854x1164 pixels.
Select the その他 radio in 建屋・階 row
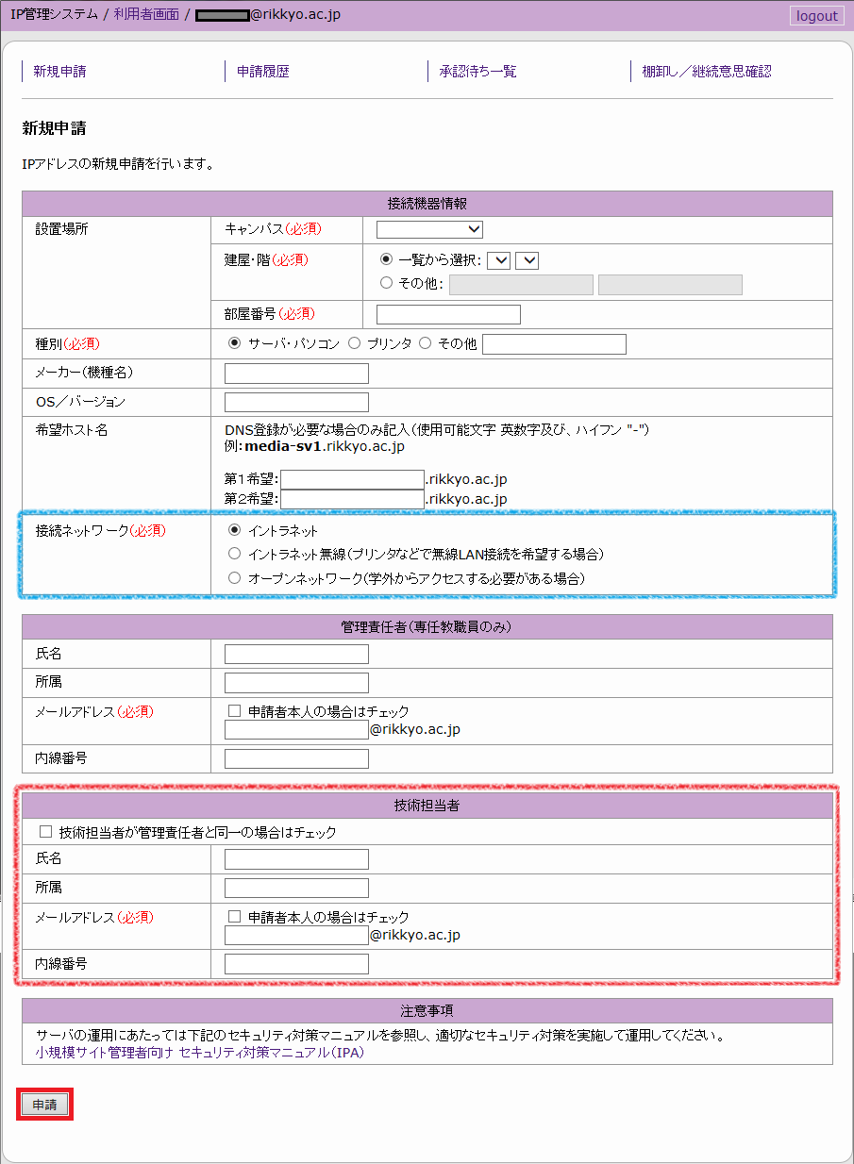click(386, 283)
